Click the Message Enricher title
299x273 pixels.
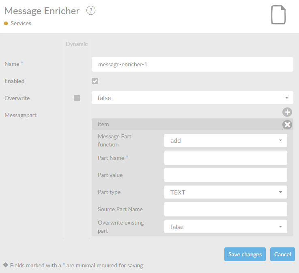point(42,11)
